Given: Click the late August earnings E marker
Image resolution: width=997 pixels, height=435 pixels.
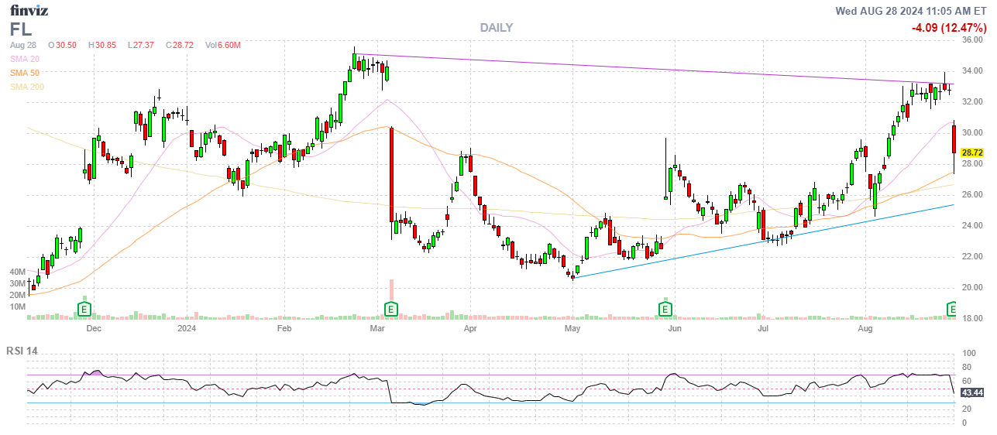Looking at the screenshot, I should pos(954,310).
